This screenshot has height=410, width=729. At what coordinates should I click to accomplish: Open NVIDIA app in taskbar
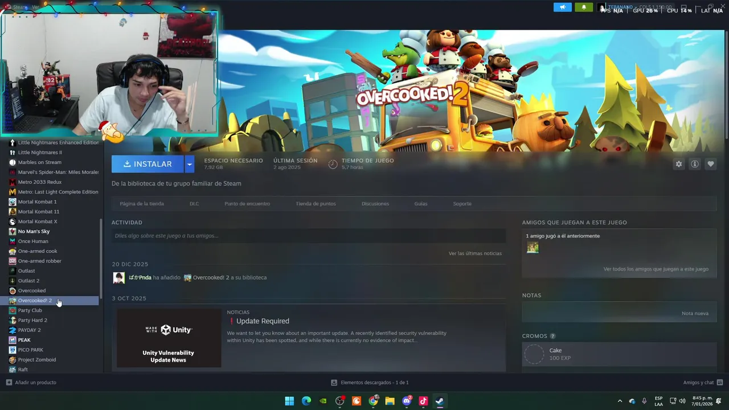click(x=323, y=401)
